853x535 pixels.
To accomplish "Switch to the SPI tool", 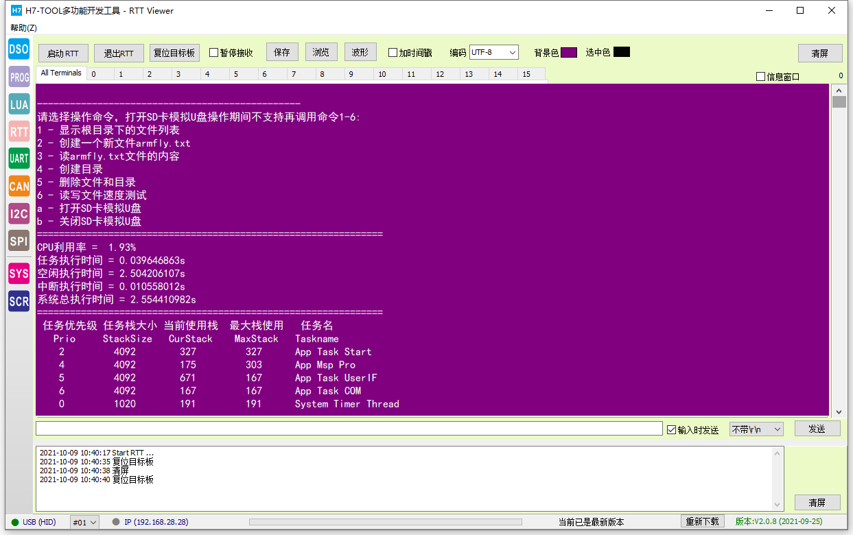I will click(19, 241).
